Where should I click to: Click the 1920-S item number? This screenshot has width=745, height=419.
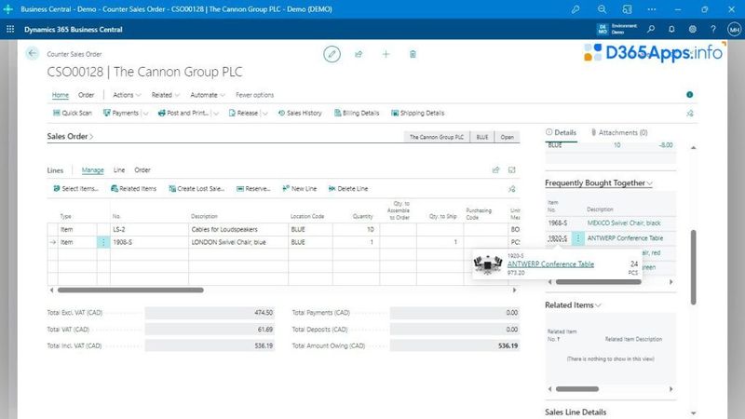point(557,238)
